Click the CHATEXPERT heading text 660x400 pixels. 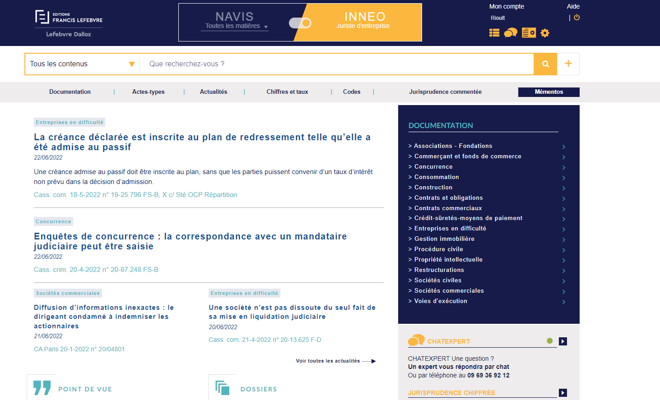(449, 341)
